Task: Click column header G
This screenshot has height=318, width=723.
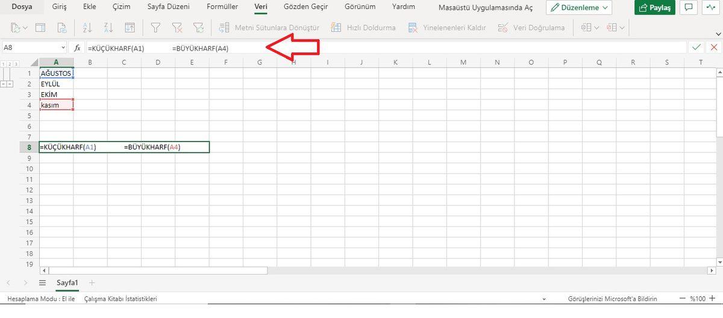Action: pyautogui.click(x=260, y=63)
